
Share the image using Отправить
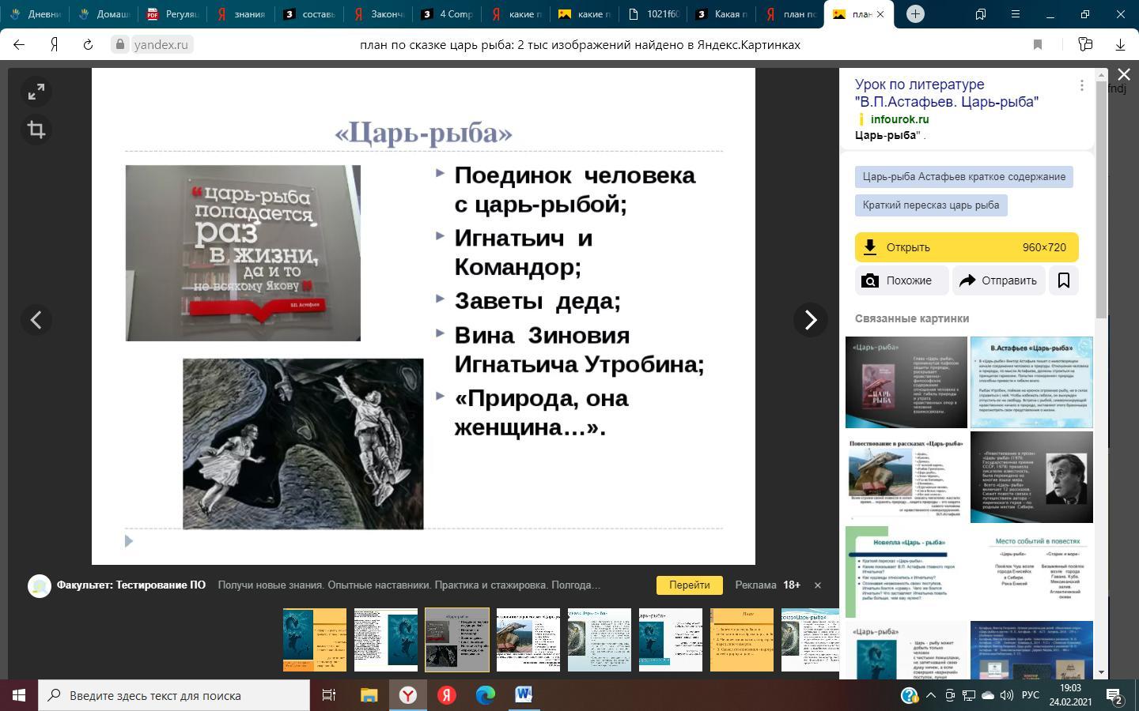click(998, 280)
